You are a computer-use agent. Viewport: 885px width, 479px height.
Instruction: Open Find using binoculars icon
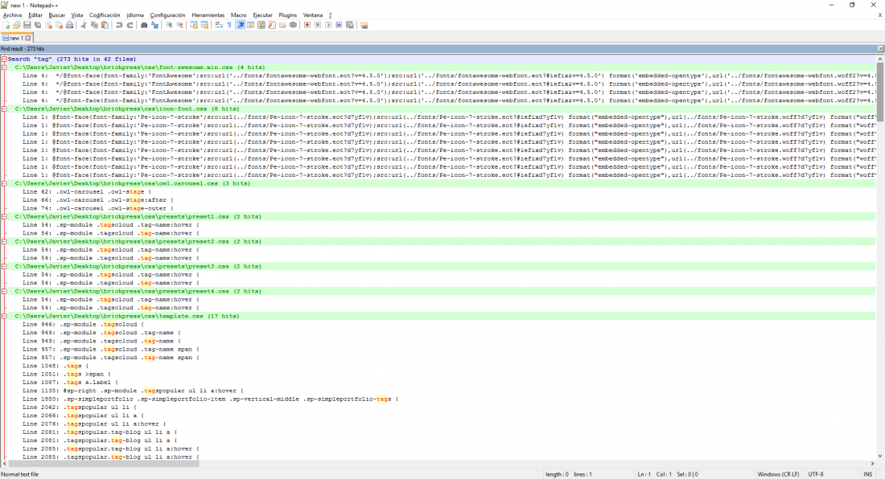(x=144, y=25)
